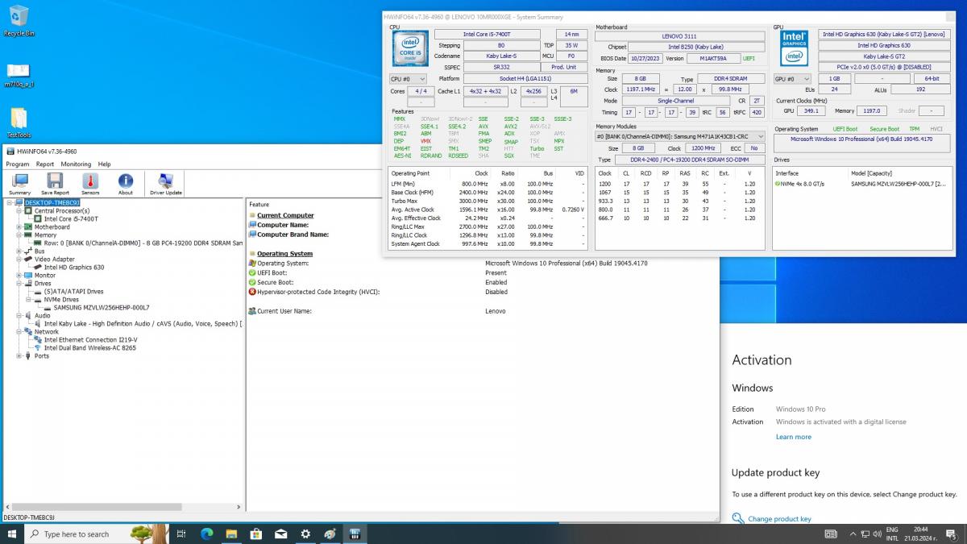Expand the Motherboard tree node

click(19, 227)
